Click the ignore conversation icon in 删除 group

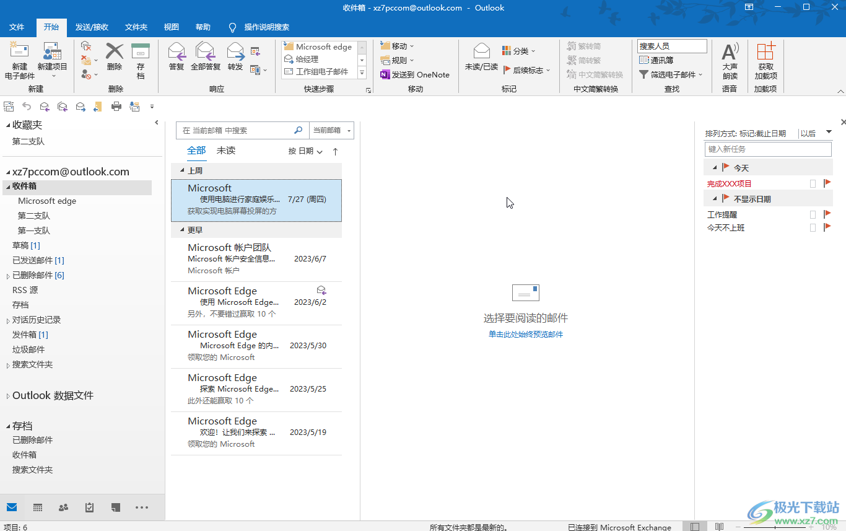pyautogui.click(x=86, y=46)
